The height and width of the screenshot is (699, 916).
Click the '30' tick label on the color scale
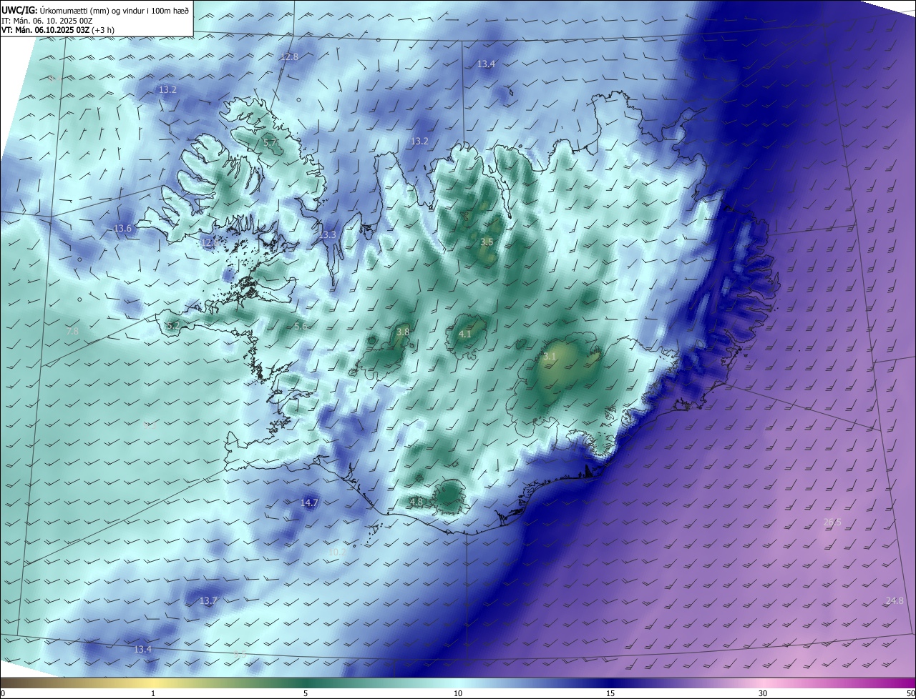(763, 693)
